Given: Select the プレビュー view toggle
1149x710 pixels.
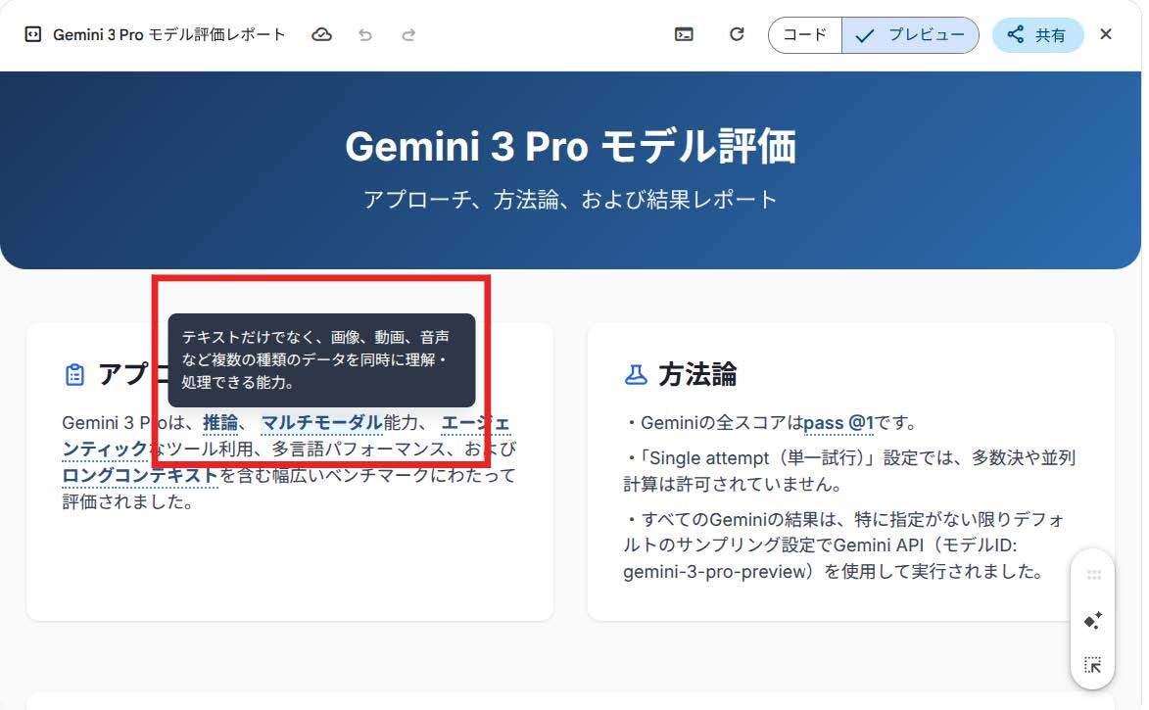Looking at the screenshot, I should tap(910, 35).
